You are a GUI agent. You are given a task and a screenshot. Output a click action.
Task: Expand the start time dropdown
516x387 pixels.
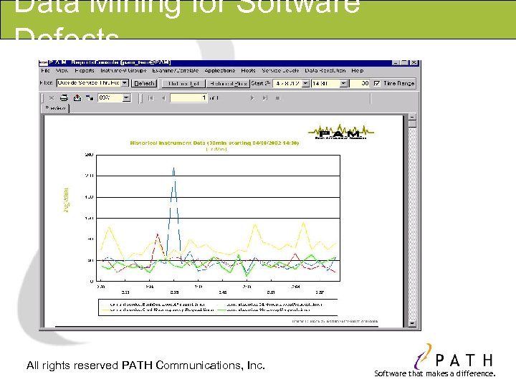343,84
